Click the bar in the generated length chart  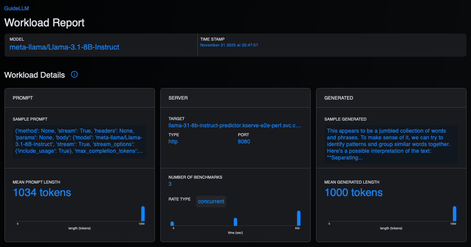click(x=454, y=214)
